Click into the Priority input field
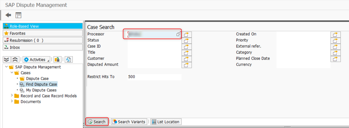349x128 pixels. 304,40
